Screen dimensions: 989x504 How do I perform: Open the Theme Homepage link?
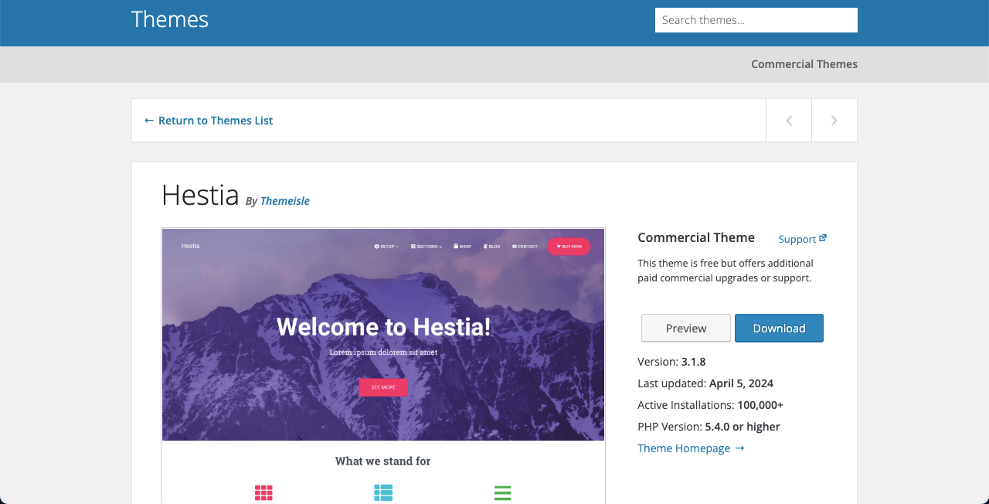click(691, 448)
